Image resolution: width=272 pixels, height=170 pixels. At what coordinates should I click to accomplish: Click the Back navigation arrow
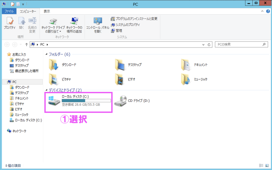[x=7, y=45]
